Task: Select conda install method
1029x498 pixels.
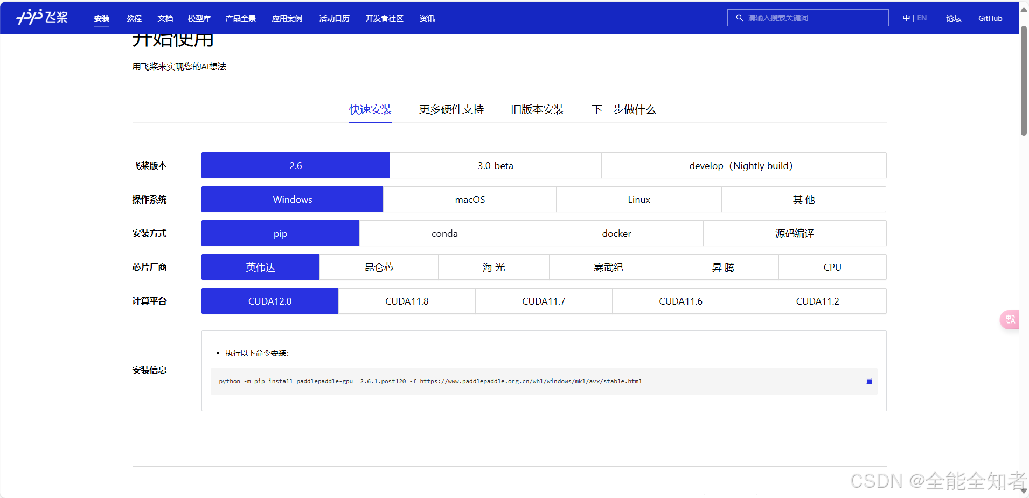Action: point(444,233)
